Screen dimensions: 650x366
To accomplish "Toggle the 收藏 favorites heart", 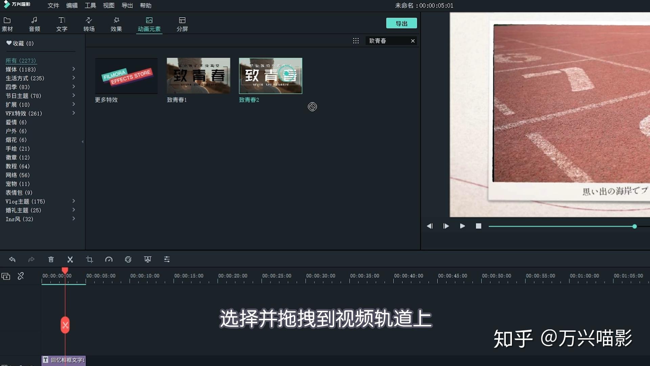I will (9, 43).
